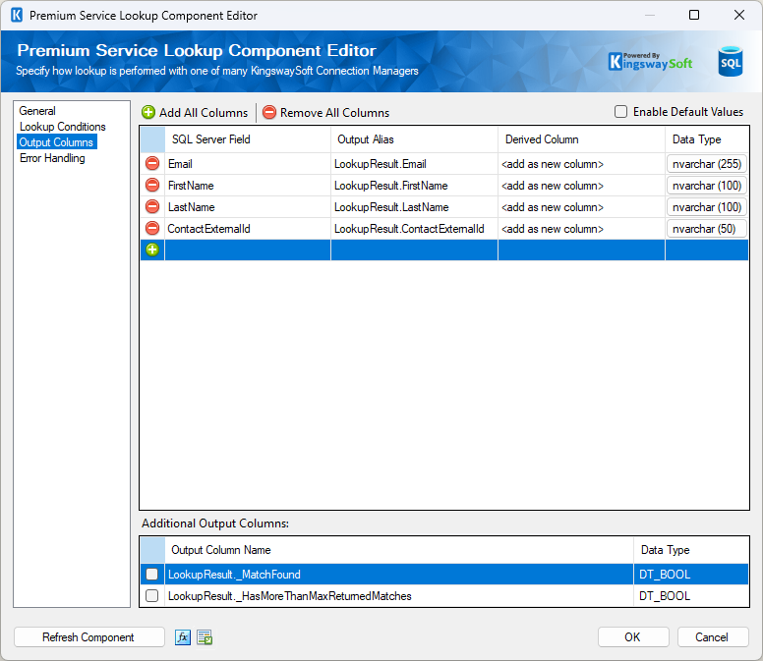This screenshot has width=763, height=661.
Task: Select the ContactExternalId SQL Server Field cell
Action: (x=248, y=229)
